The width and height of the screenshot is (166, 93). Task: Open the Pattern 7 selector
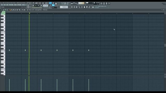(x=64, y=7)
